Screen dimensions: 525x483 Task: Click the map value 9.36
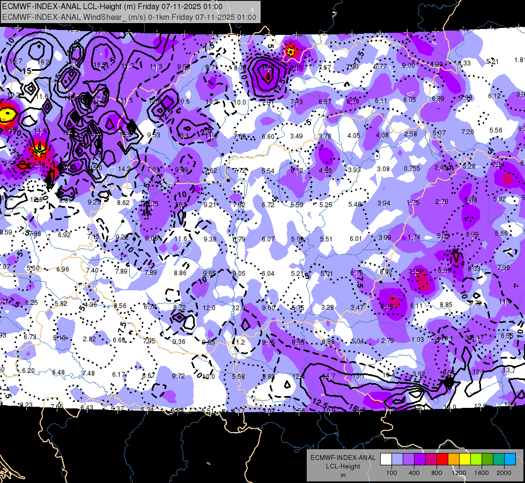[x=179, y=341]
